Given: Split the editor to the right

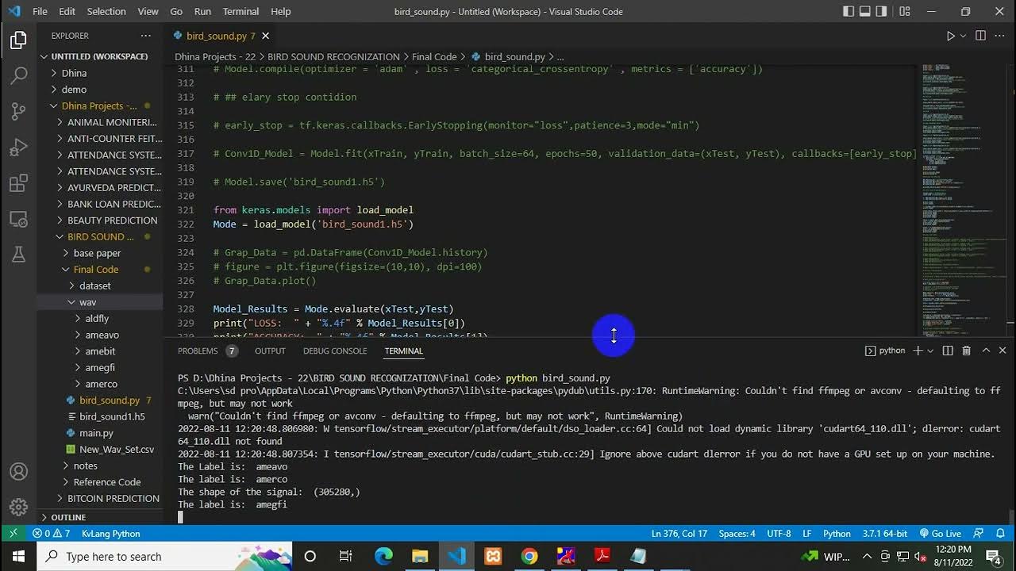Looking at the screenshot, I should (980, 36).
